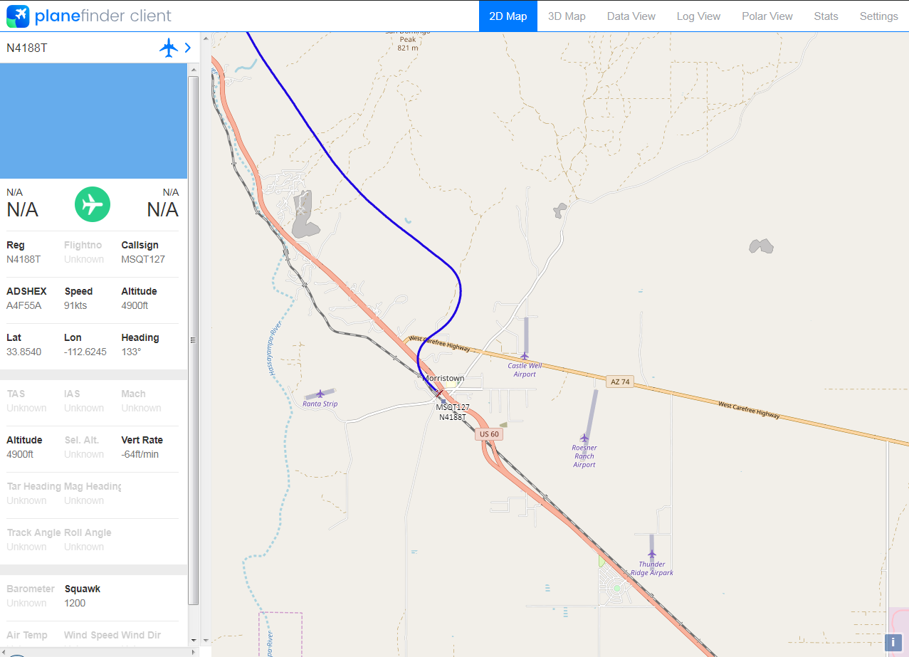Image resolution: width=909 pixels, height=657 pixels.
Task: Click the Reg value N4188T
Action: [x=23, y=259]
